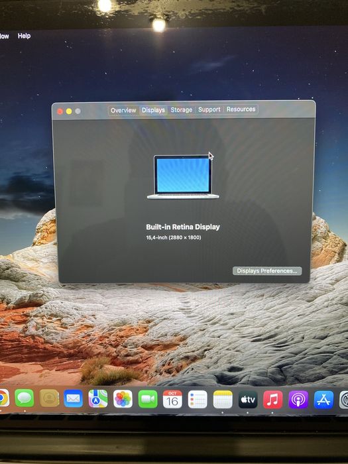Click the MacBook display illustration
348x464 pixels.
(183, 177)
